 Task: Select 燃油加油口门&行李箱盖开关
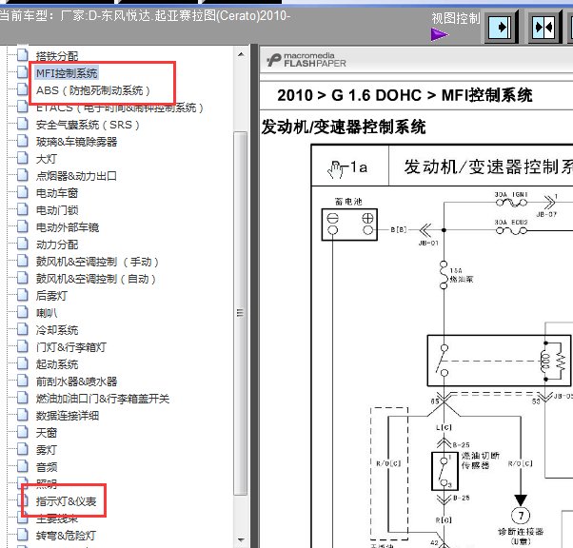(x=103, y=399)
